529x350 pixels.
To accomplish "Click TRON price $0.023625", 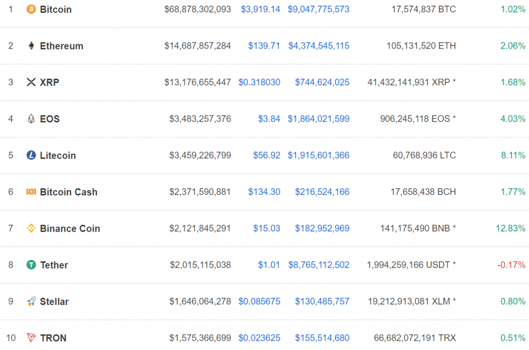I will (259, 338).
